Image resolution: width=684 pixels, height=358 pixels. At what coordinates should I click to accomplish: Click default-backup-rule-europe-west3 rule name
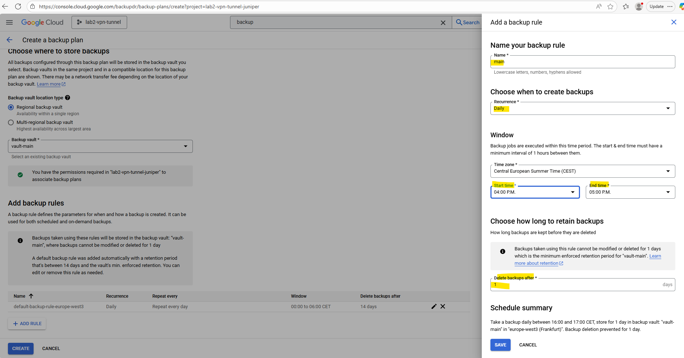point(48,307)
